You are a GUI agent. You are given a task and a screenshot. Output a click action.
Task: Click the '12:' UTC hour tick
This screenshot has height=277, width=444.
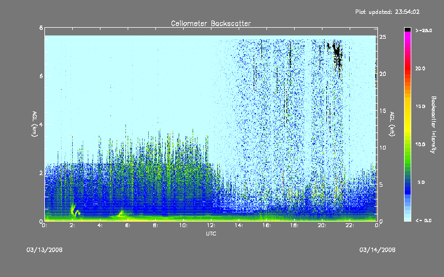(x=211, y=225)
